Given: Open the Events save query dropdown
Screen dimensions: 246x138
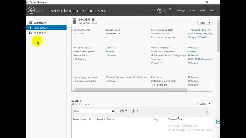Looking at the screenshot, I should (x=135, y=111).
